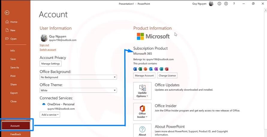
Task: Click the PowerPoint product icon
Action: coord(145,69)
